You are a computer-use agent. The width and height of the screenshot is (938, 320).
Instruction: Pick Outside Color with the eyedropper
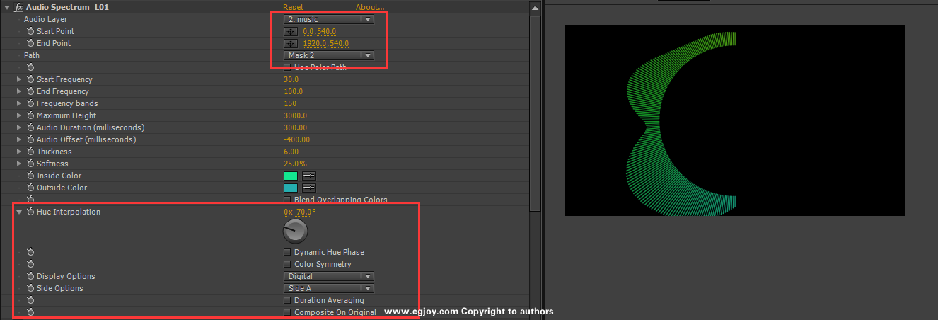click(x=309, y=188)
